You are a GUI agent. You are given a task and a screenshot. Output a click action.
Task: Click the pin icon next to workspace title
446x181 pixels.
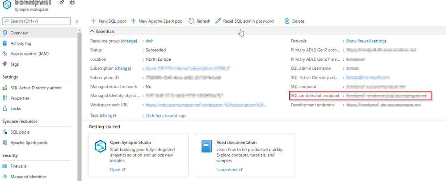(x=62, y=3)
